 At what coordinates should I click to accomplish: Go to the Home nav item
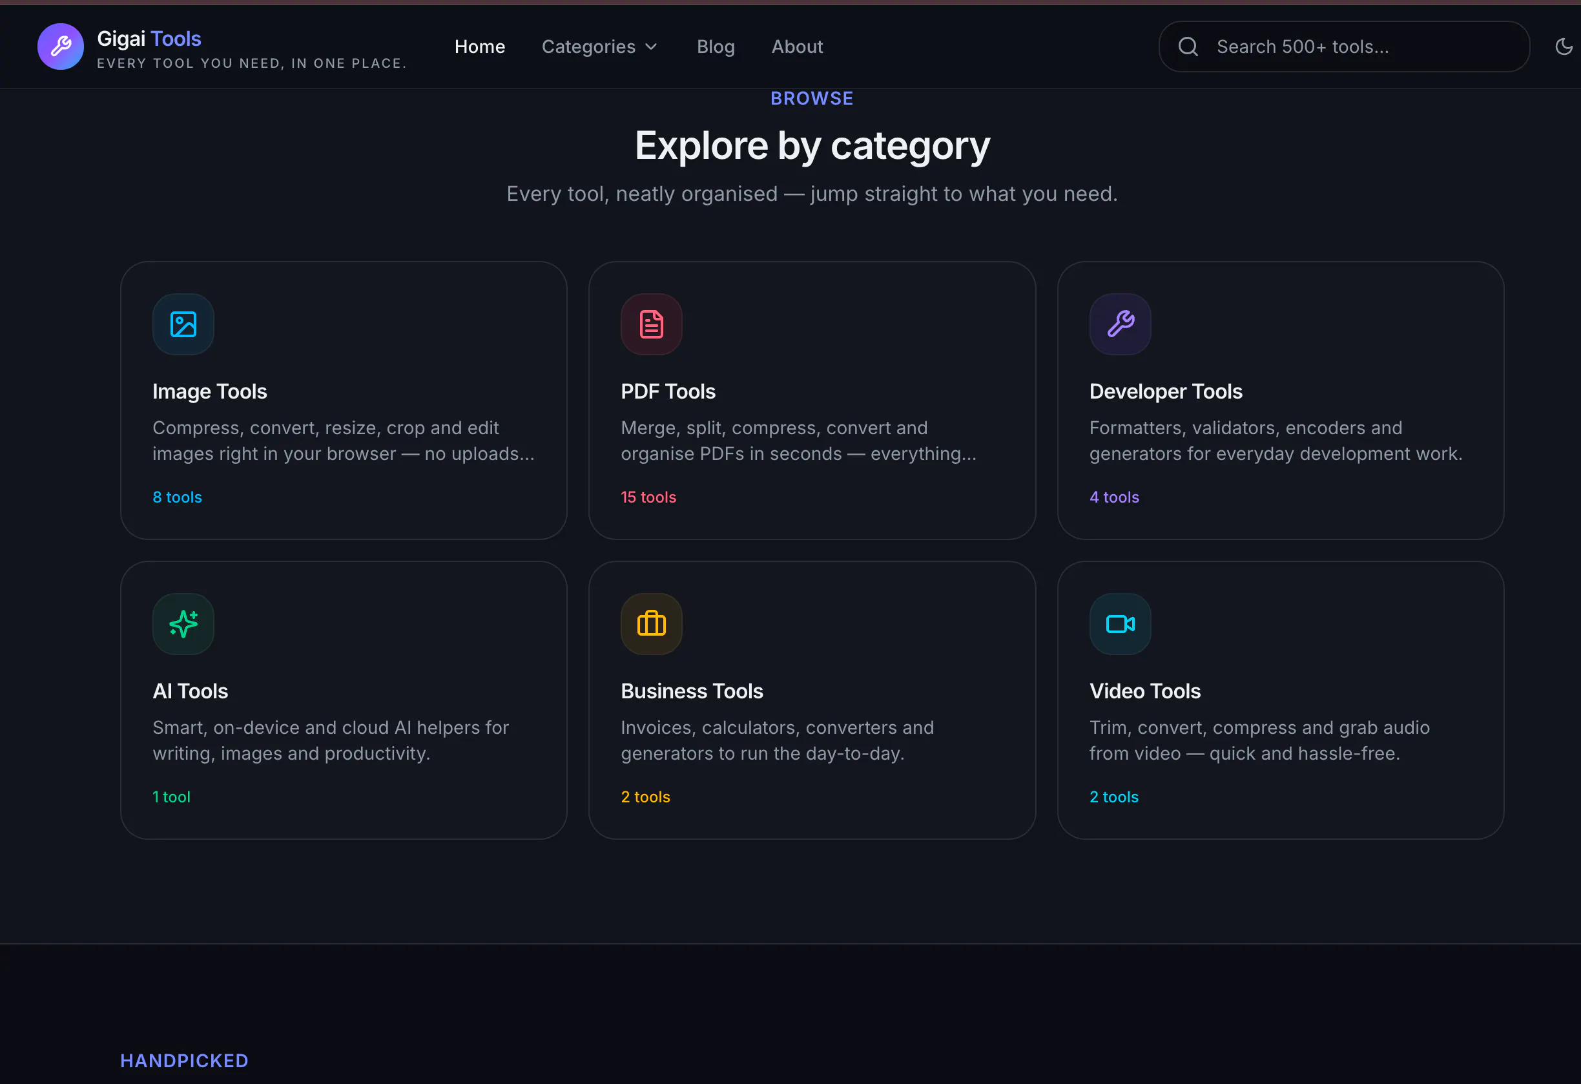480,47
